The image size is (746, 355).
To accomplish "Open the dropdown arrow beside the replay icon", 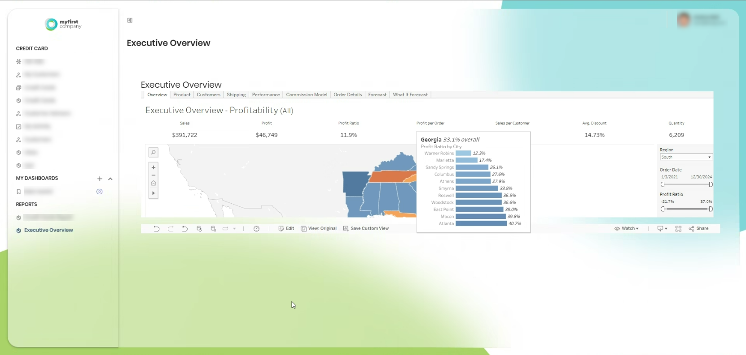I will 234,229.
